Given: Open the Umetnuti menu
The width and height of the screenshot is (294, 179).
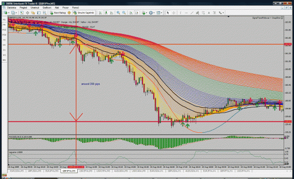Looking at the screenshot, I should [35, 8].
